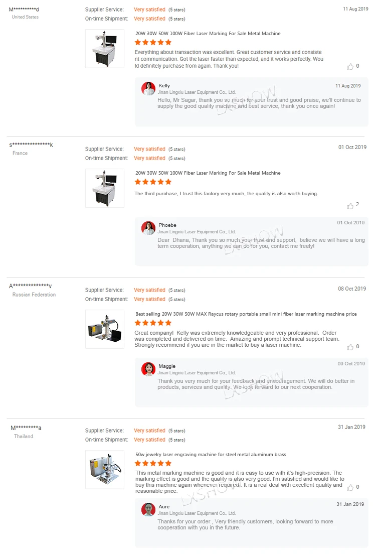Click reviewer name M*********a from Thailand
Screen dimensions: 376x554
[x=26, y=428]
